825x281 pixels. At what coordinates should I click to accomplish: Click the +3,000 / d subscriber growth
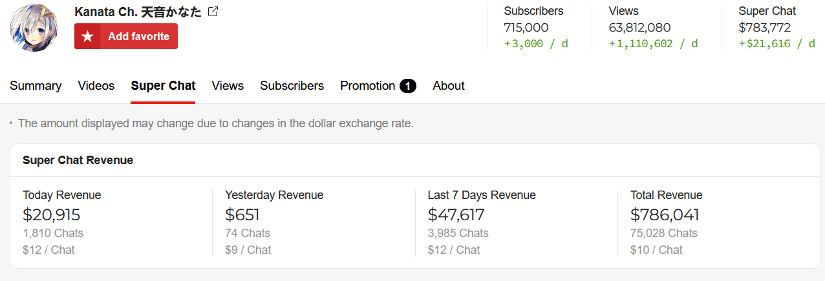click(536, 44)
